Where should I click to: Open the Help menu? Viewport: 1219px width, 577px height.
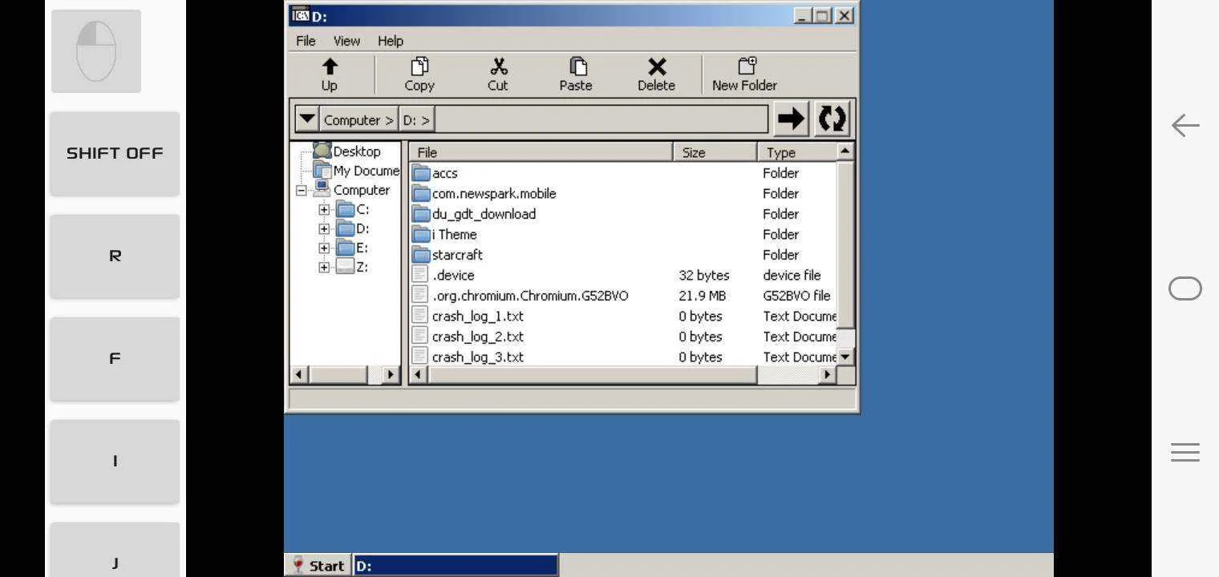391,41
